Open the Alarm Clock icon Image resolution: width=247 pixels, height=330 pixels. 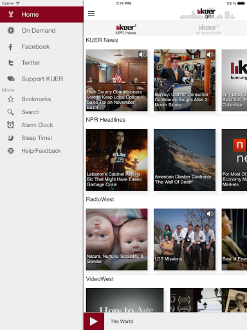[x=10, y=125]
